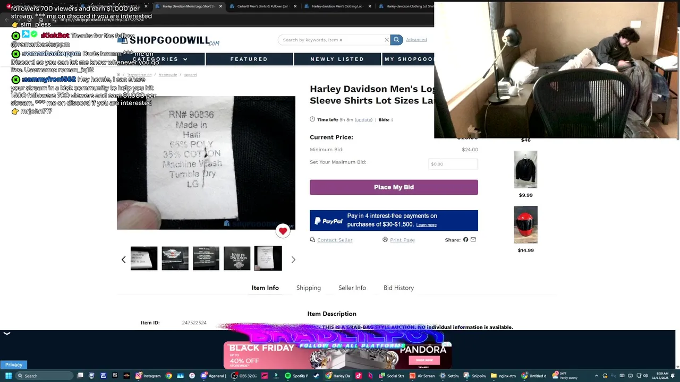Click the Place My Bid button
680x382 pixels.
(x=394, y=187)
